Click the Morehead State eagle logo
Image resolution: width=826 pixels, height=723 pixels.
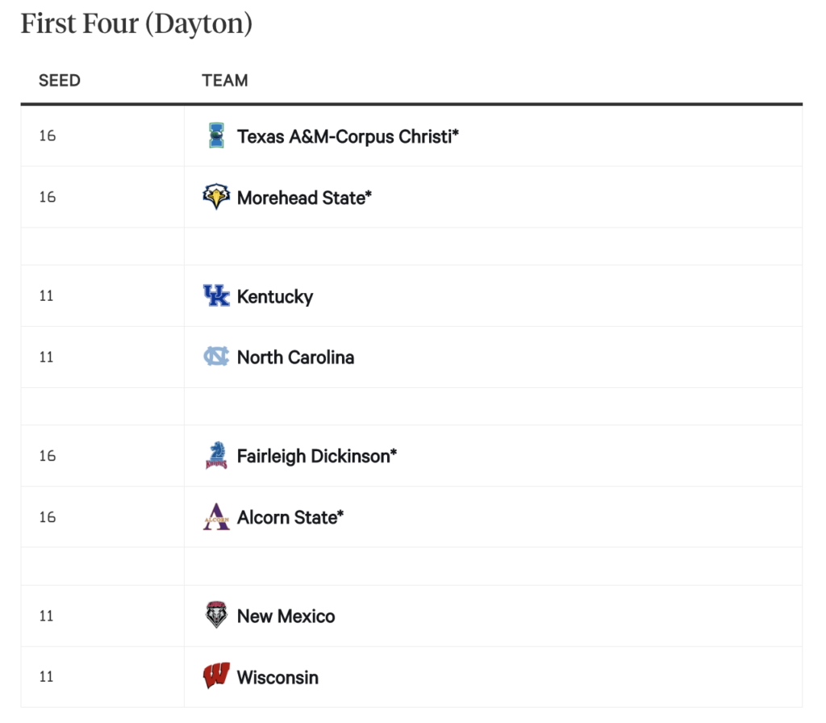tap(216, 197)
